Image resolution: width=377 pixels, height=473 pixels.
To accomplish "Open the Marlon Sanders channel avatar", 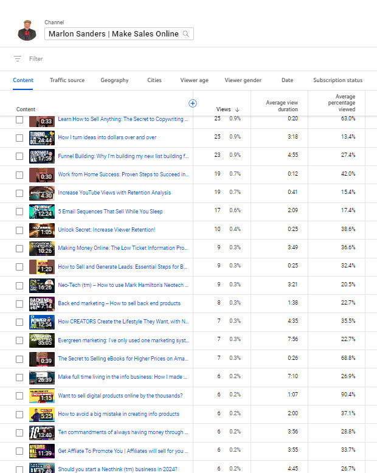I will coord(27,30).
